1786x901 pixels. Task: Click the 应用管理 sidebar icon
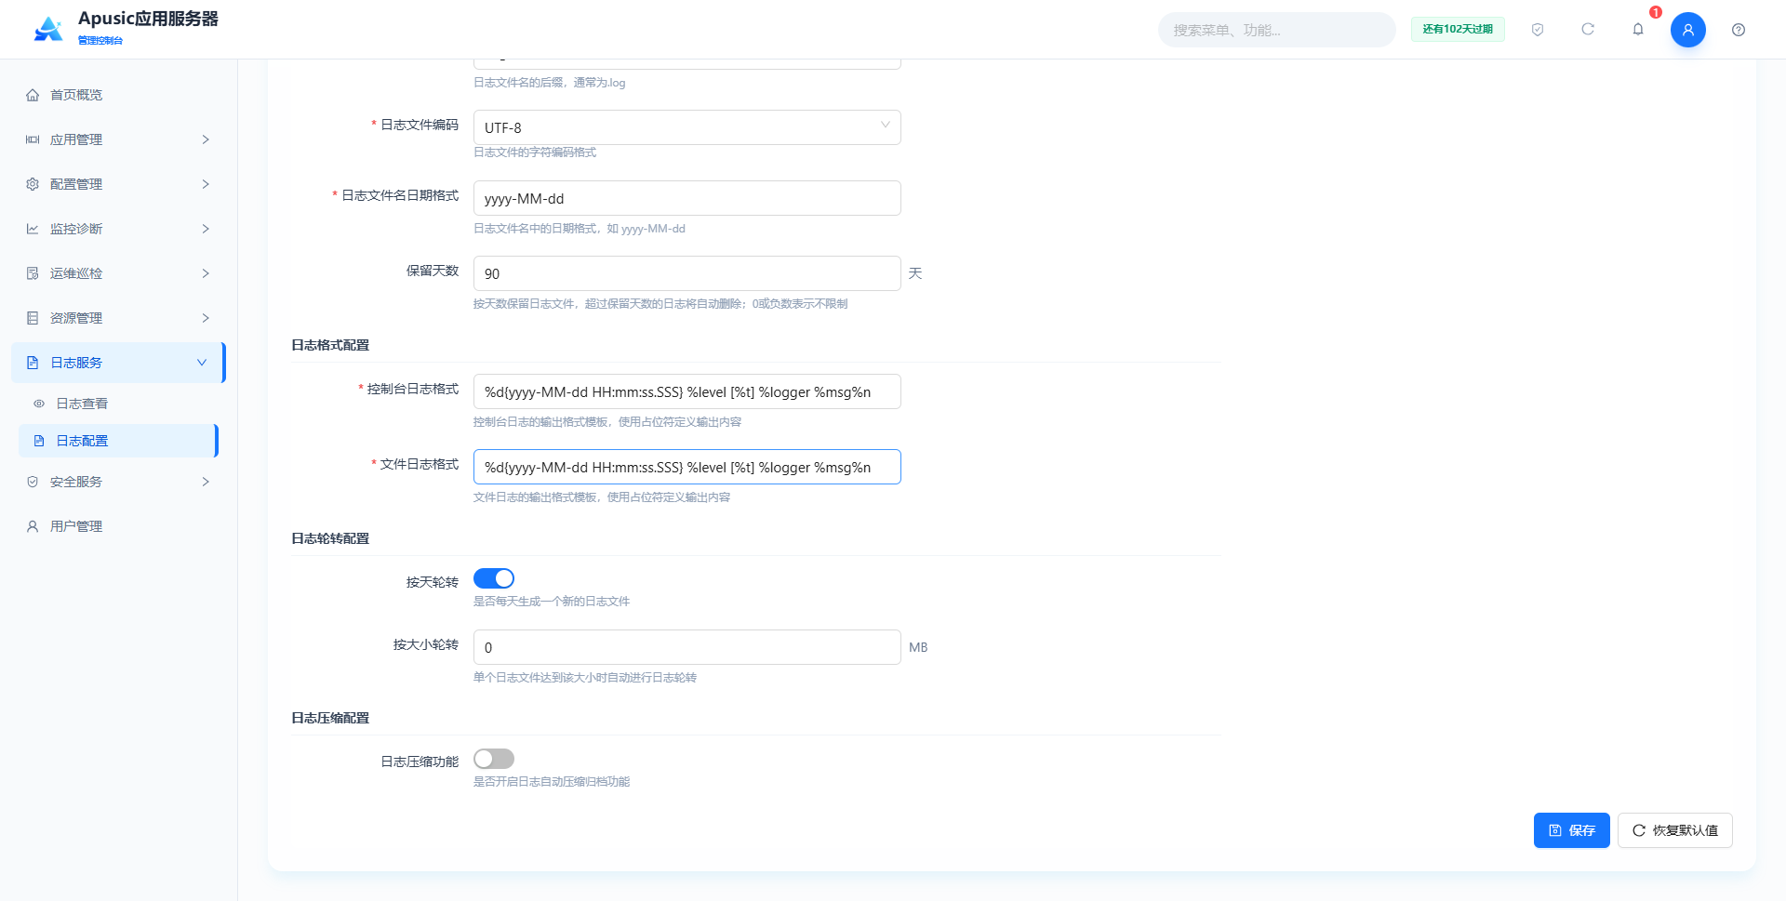click(33, 139)
